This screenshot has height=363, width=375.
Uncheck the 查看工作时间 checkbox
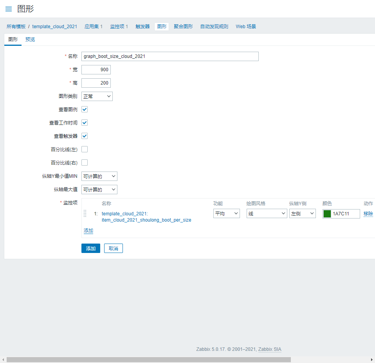click(x=85, y=123)
